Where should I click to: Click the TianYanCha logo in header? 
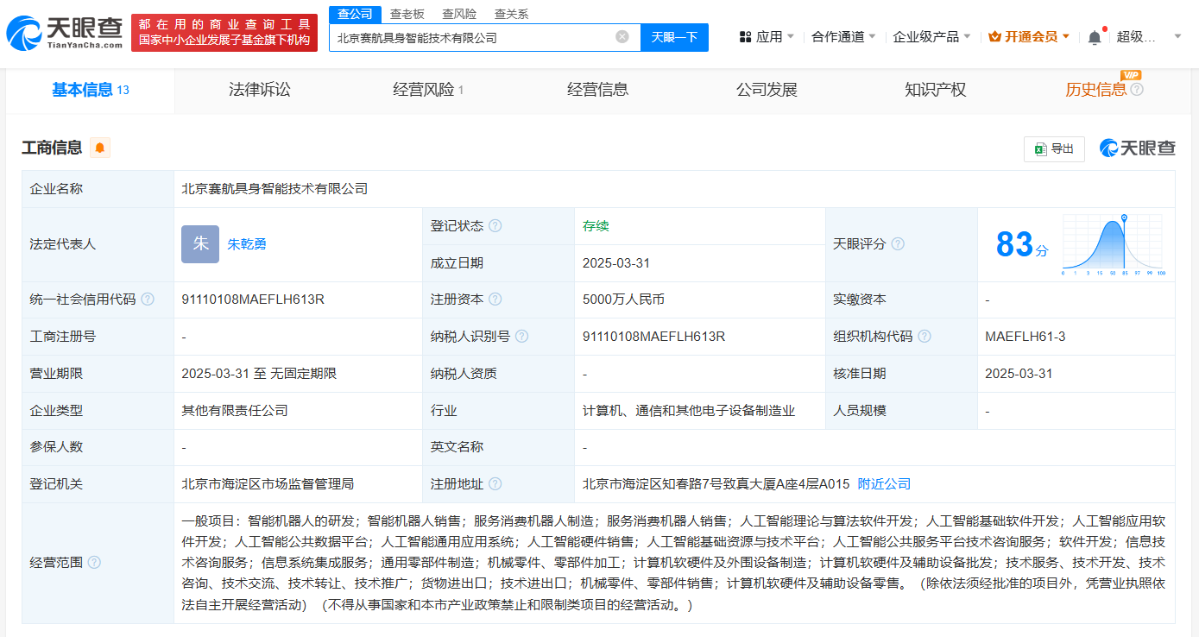[x=64, y=33]
